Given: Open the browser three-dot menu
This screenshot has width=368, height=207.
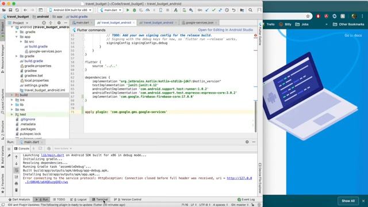Looking at the screenshot, I should coord(362,16).
